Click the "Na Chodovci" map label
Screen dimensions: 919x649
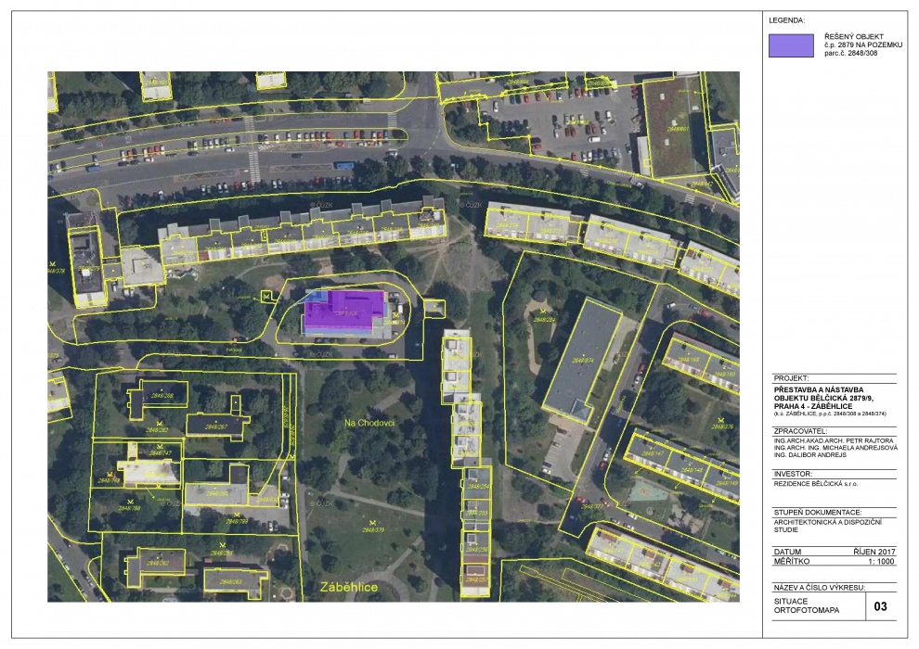(x=369, y=423)
